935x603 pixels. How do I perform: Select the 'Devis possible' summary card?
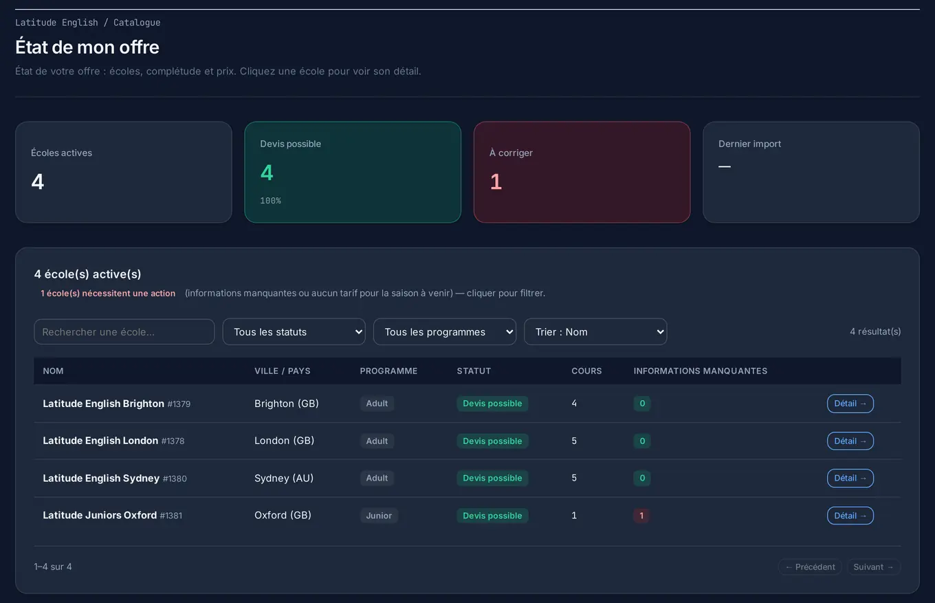click(353, 173)
